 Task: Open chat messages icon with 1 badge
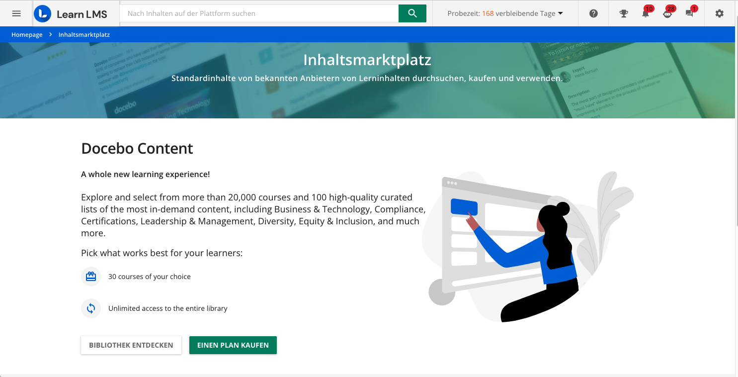click(x=689, y=13)
